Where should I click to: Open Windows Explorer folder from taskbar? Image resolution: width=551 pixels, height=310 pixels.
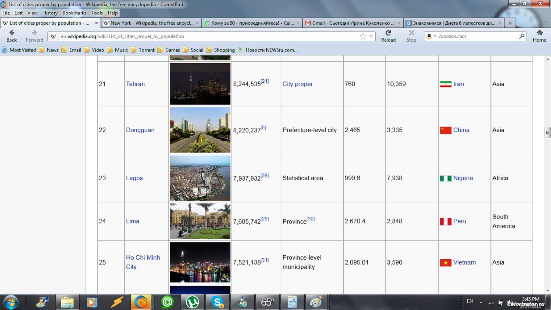[x=67, y=302]
